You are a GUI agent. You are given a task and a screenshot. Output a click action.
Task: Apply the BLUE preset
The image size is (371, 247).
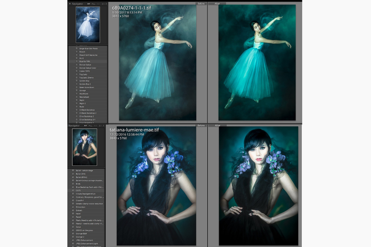click(x=82, y=58)
